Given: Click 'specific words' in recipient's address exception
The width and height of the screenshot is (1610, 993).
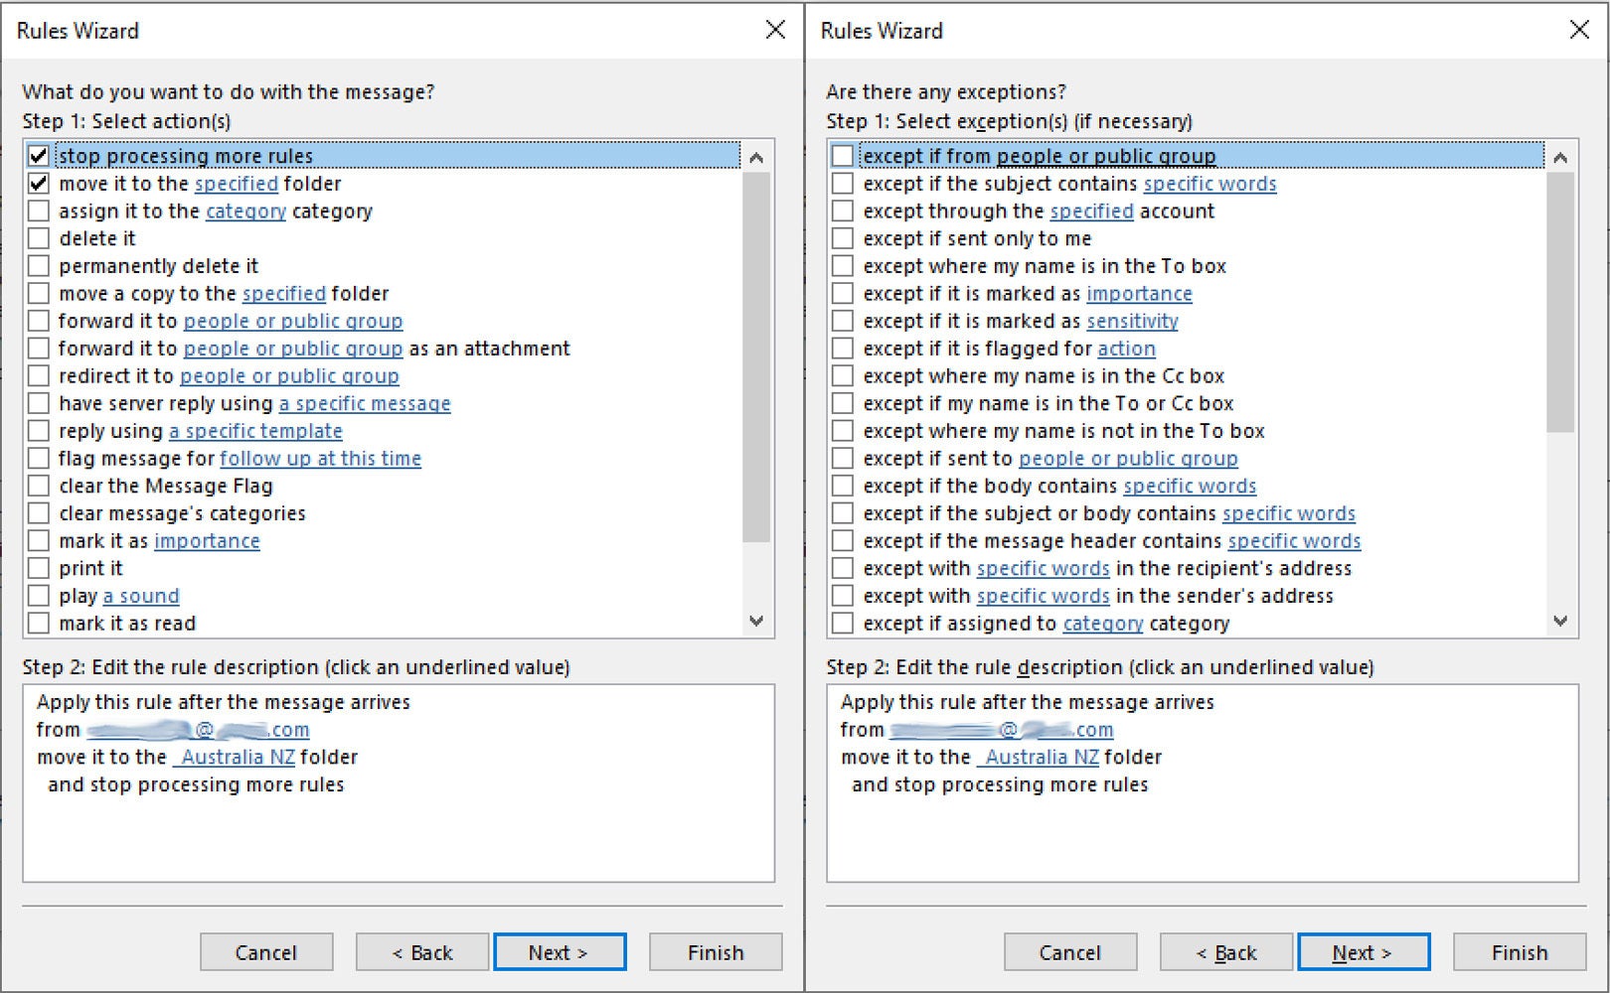Looking at the screenshot, I should click(1044, 568).
